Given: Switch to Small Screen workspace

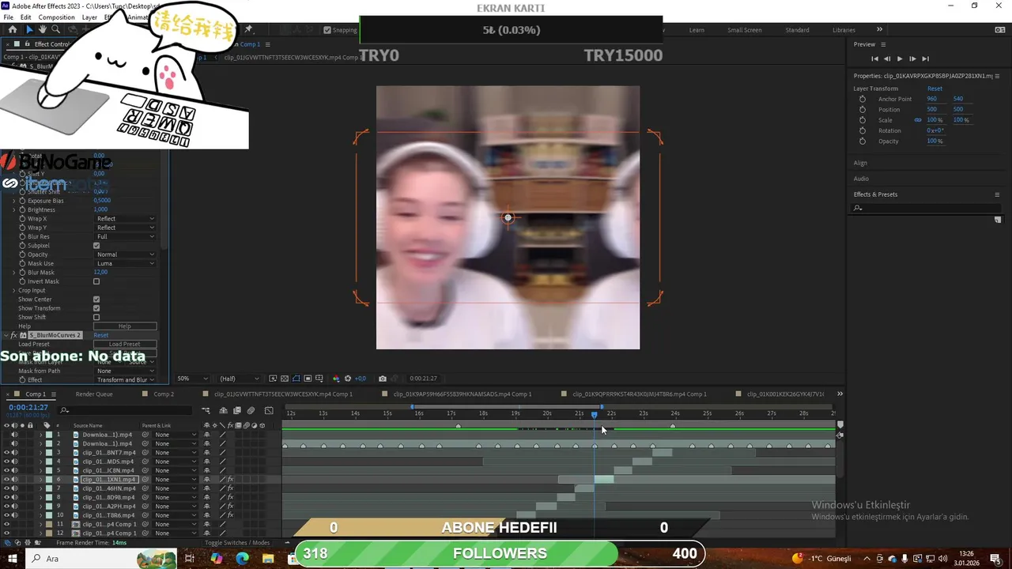Looking at the screenshot, I should 745,30.
